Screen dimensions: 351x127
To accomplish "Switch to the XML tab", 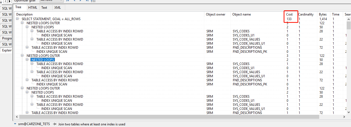I will pyautogui.click(x=57, y=8).
